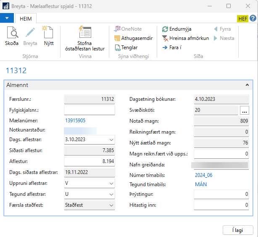
Task: Expand the Færsla staðfest dropdown
Action: click(111, 205)
